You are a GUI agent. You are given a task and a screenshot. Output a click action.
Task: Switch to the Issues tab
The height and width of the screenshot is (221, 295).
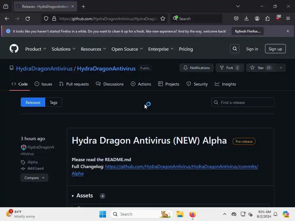click(43, 84)
